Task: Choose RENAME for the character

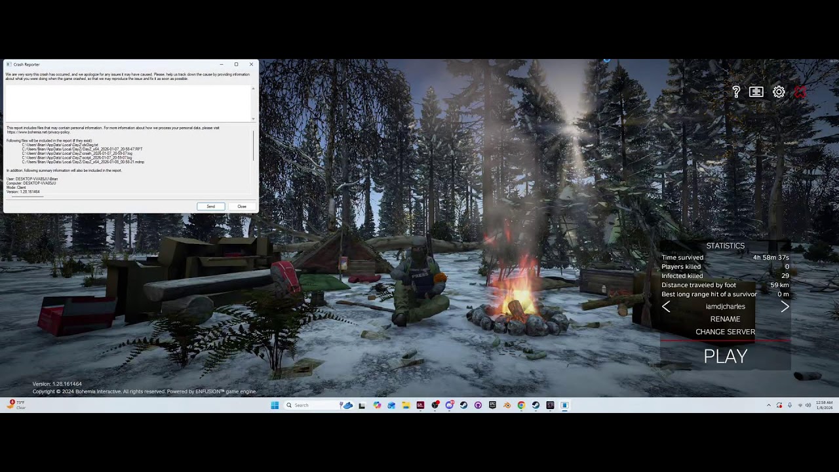Action: (726, 319)
